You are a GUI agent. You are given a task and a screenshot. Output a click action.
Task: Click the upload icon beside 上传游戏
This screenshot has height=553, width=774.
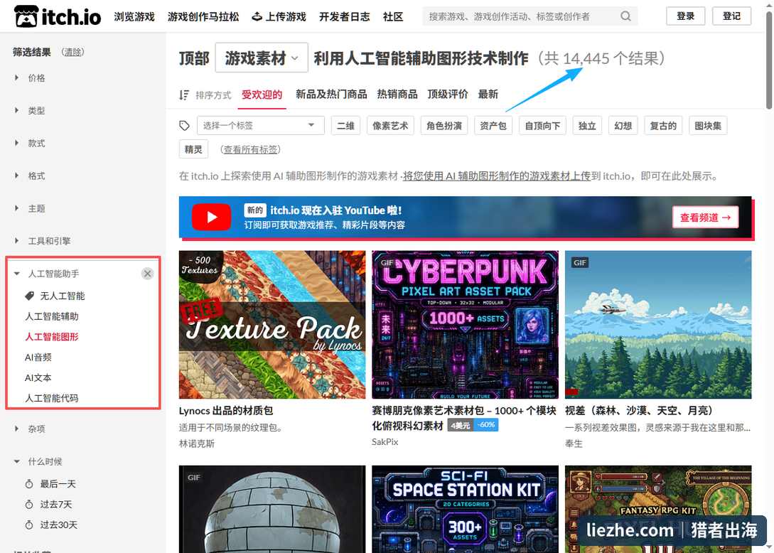point(257,16)
